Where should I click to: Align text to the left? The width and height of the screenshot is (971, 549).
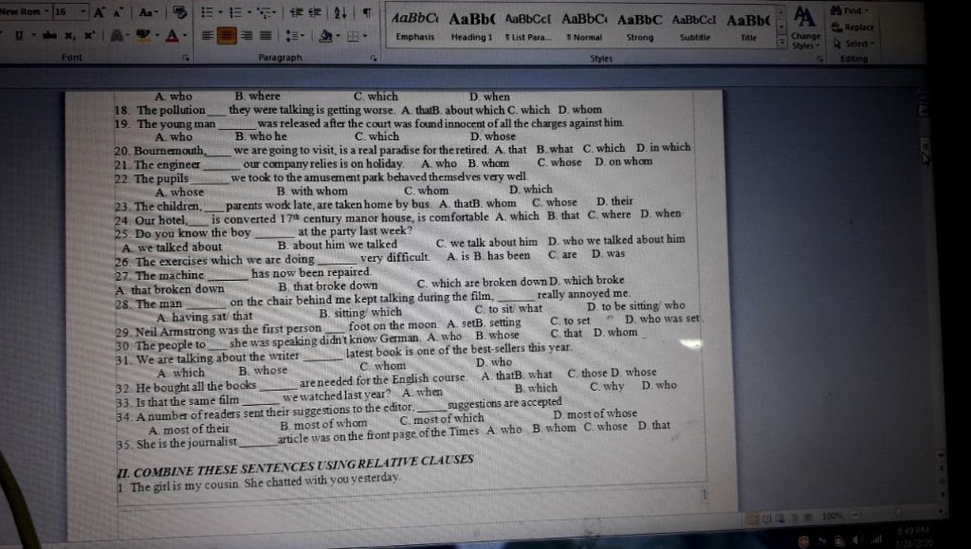coord(208,36)
